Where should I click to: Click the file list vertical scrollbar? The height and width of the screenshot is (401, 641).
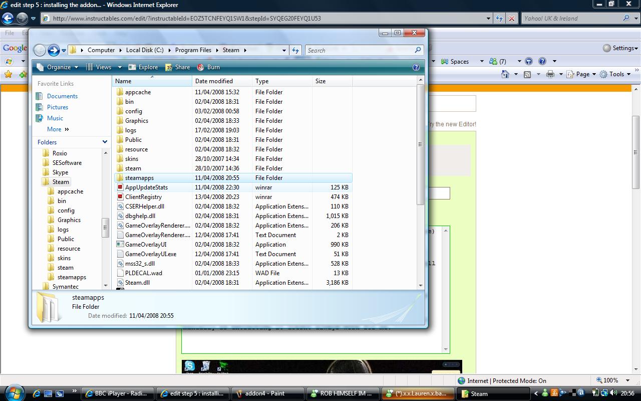coord(421,144)
